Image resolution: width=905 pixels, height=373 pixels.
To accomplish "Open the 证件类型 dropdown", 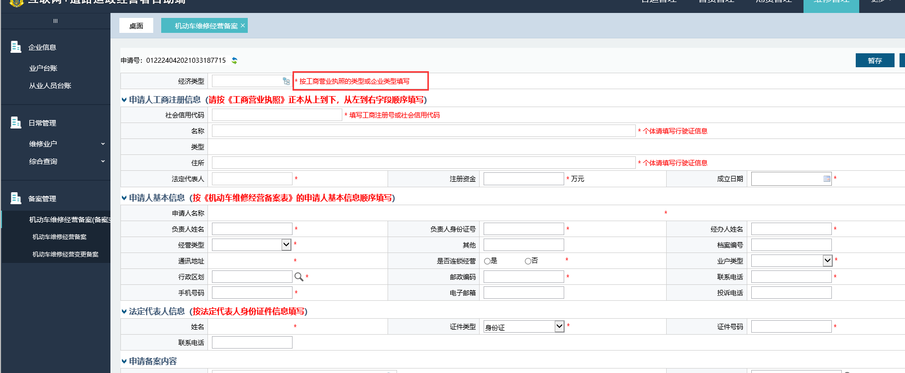I will tap(559, 326).
